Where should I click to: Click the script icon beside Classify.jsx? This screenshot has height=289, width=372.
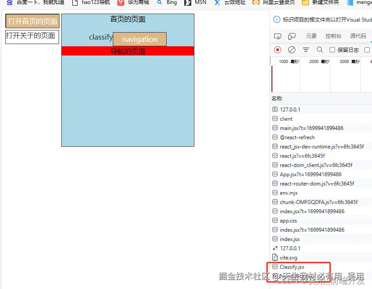275,267
